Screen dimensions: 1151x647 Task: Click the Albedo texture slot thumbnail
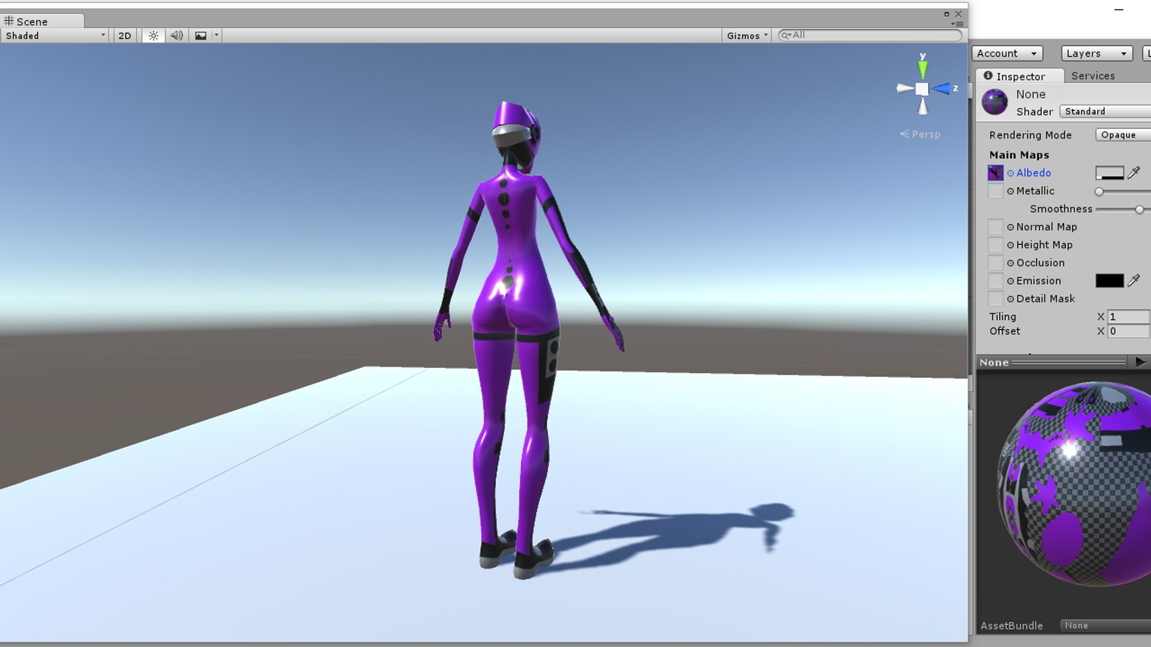[995, 173]
